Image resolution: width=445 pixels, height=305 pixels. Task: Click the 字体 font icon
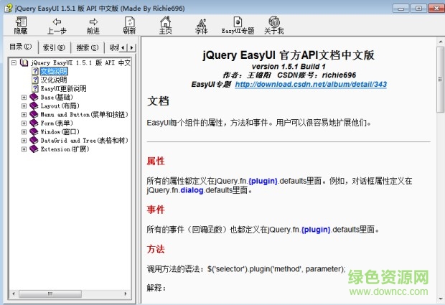[202, 25]
